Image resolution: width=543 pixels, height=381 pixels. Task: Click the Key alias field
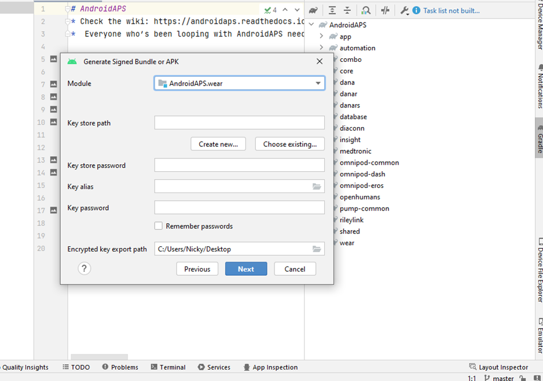click(x=239, y=187)
